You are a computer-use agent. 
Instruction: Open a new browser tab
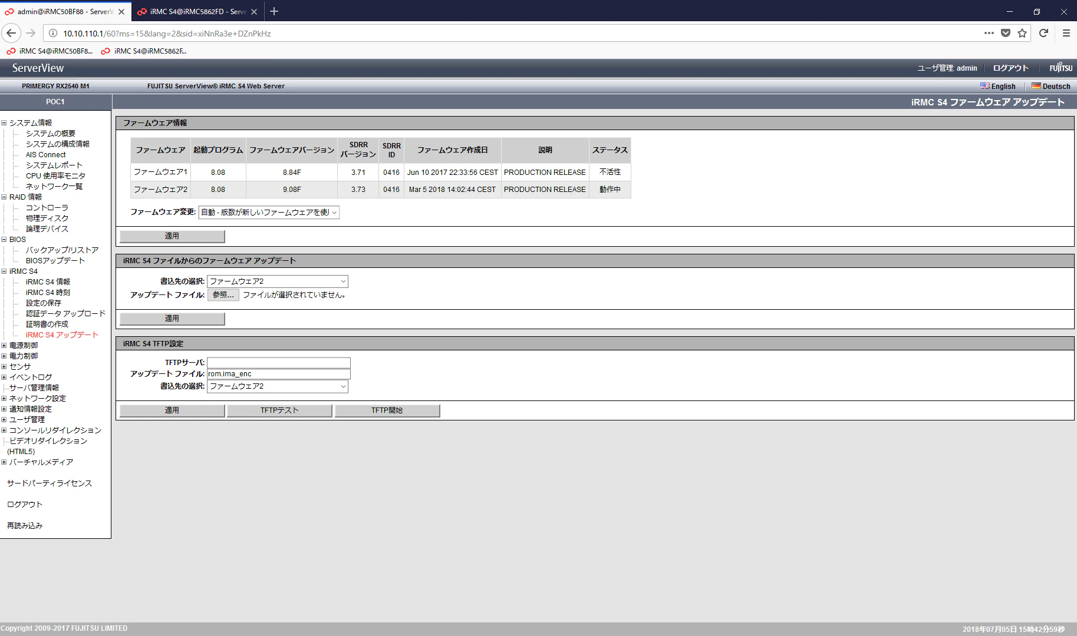pos(274,11)
